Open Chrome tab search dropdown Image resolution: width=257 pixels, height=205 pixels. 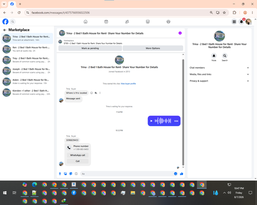pyautogui.click(x=4, y=4)
